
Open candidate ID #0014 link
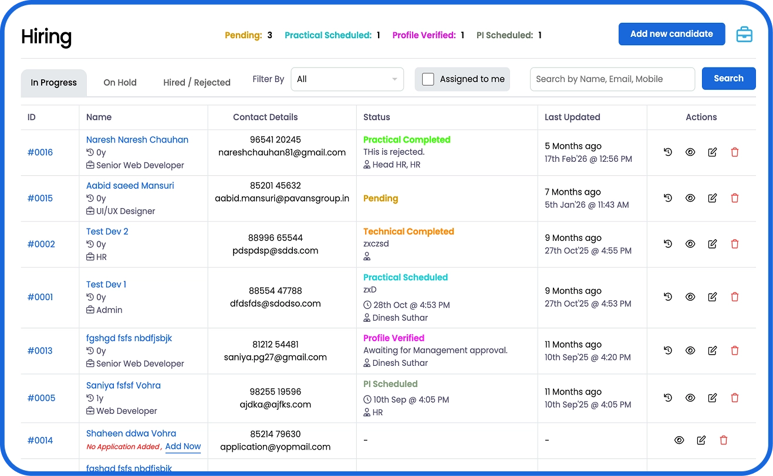point(40,440)
